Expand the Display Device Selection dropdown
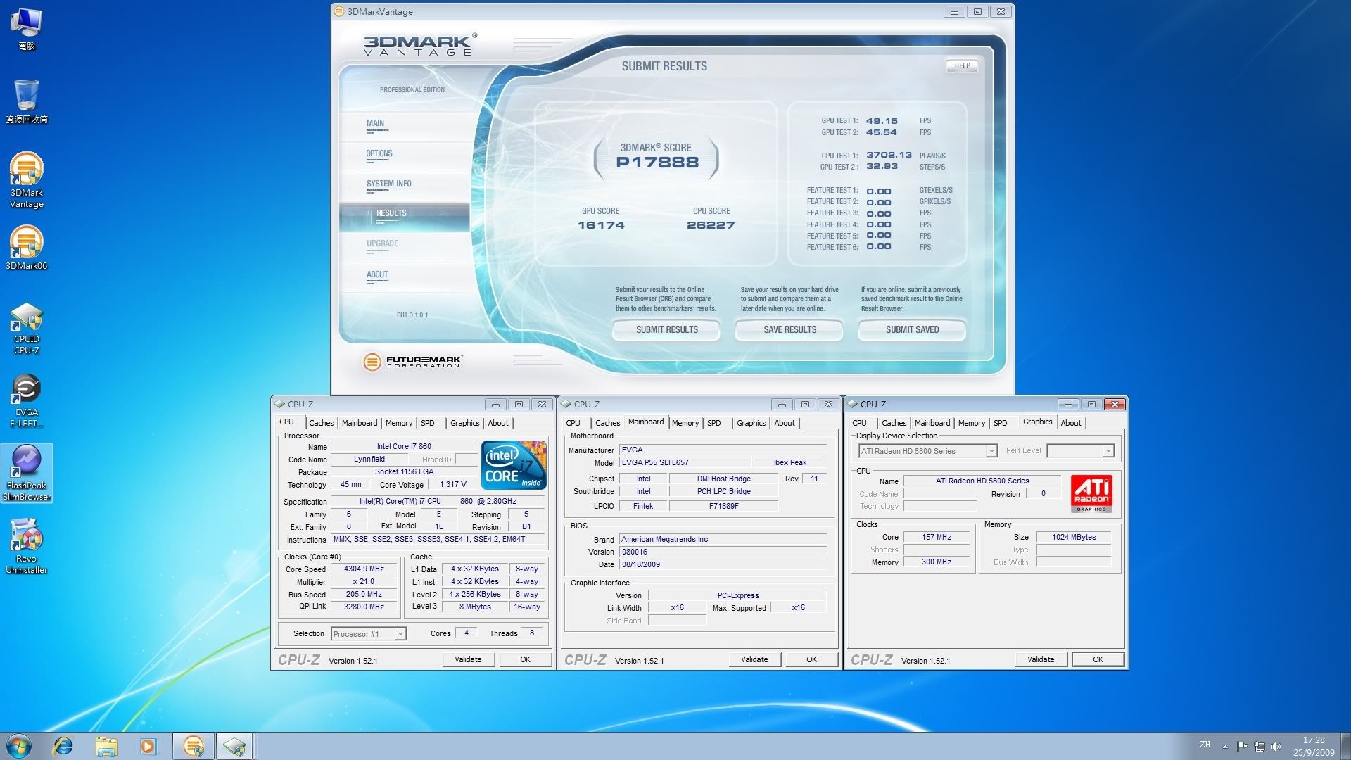The image size is (1351, 760). tap(991, 451)
